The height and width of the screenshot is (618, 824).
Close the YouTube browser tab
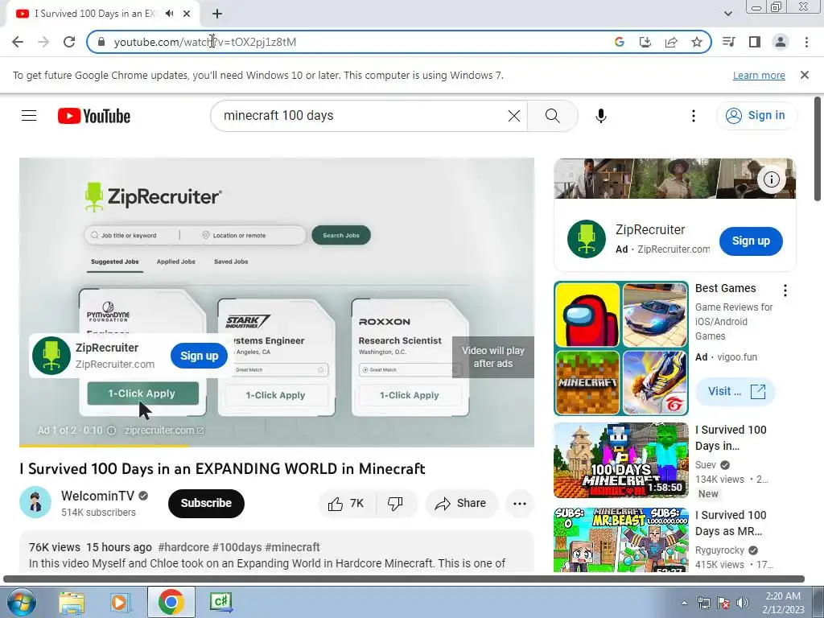pos(187,14)
